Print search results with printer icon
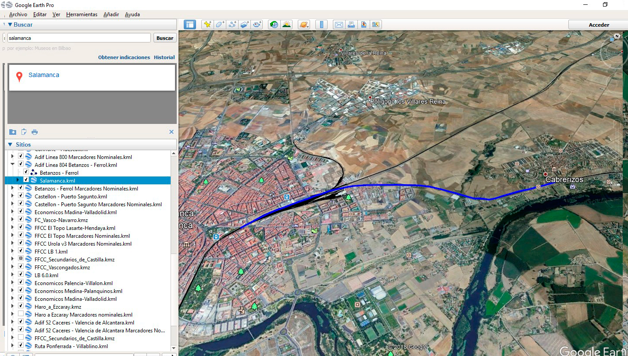 point(35,132)
